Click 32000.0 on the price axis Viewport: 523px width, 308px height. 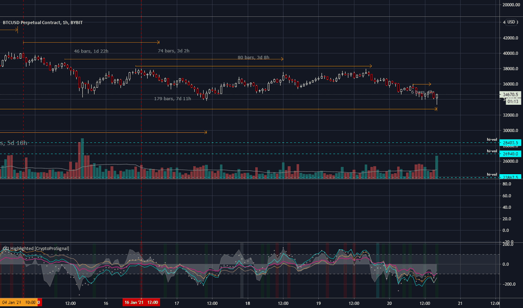tap(510, 115)
